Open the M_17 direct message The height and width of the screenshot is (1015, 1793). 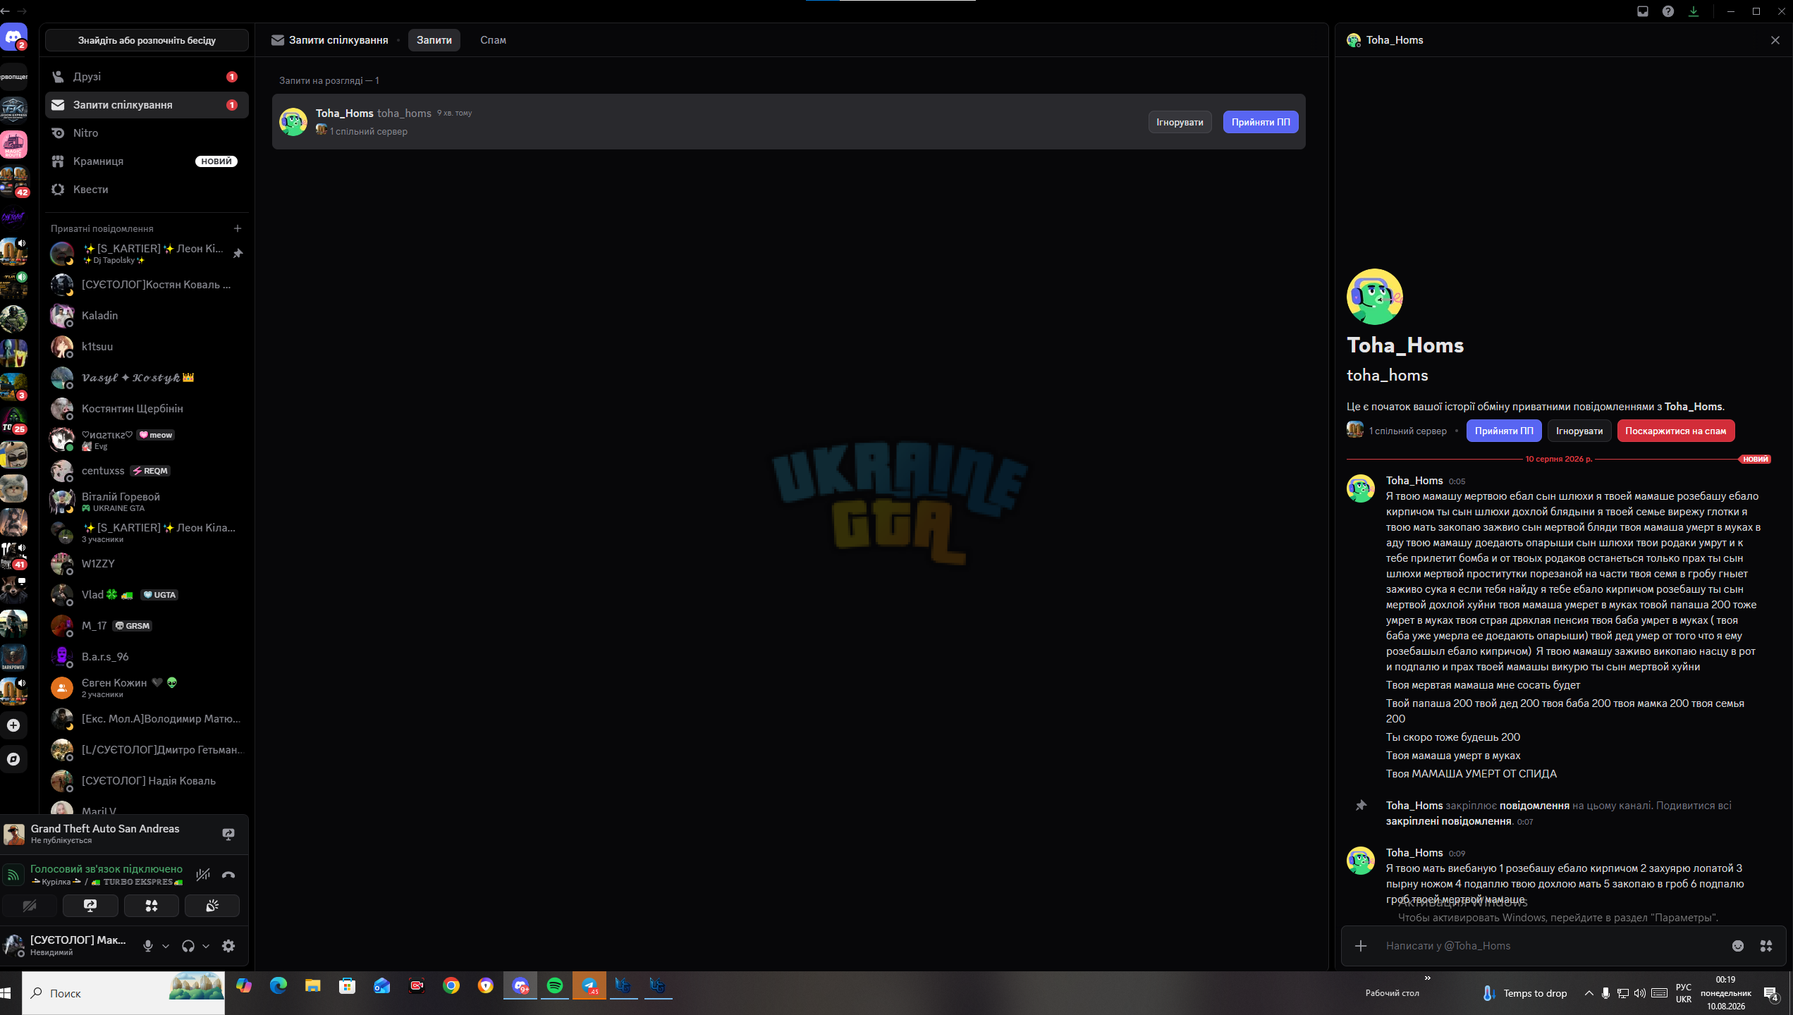[x=147, y=626]
